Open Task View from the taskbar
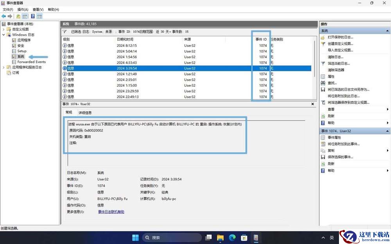The width and height of the screenshot is (391, 244). [208, 237]
